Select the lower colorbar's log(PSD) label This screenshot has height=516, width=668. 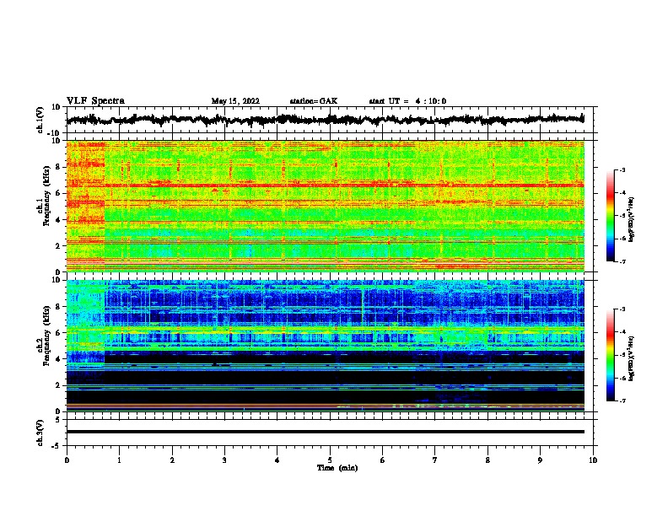[x=631, y=358]
